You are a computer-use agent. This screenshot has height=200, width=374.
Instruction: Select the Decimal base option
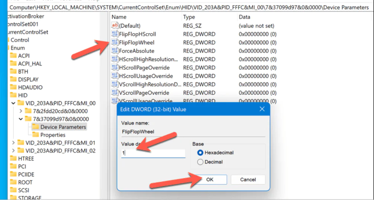(x=200, y=162)
